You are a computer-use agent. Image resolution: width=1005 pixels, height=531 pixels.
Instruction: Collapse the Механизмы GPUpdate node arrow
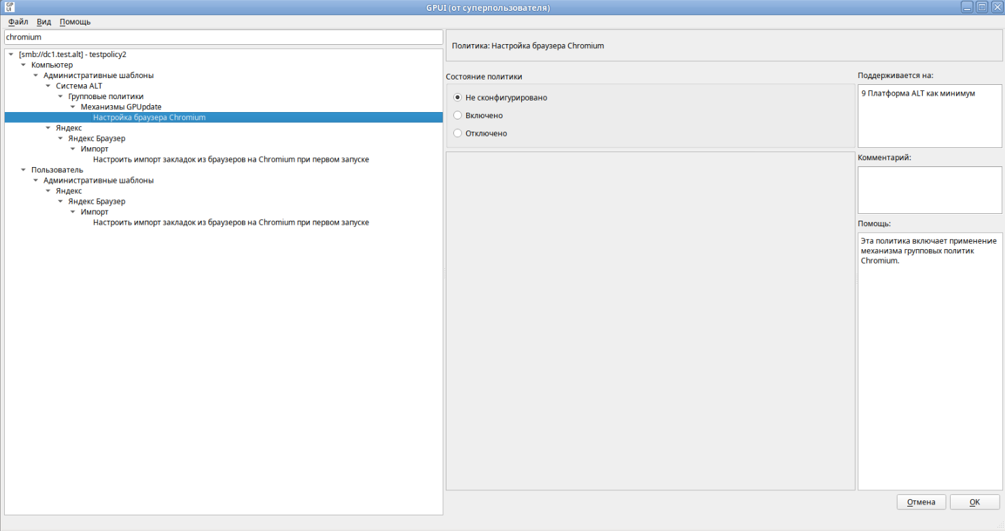coord(73,107)
